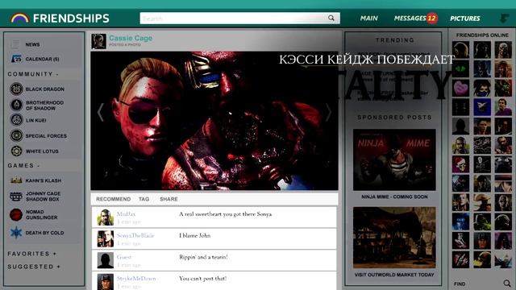Image resolution: width=516 pixels, height=290 pixels.
Task: Click the 'A real sweetheart' comment text
Action: click(225, 214)
